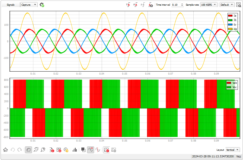243x160 pixels.
Task: Click the home reset view icon
Action: tap(5, 150)
